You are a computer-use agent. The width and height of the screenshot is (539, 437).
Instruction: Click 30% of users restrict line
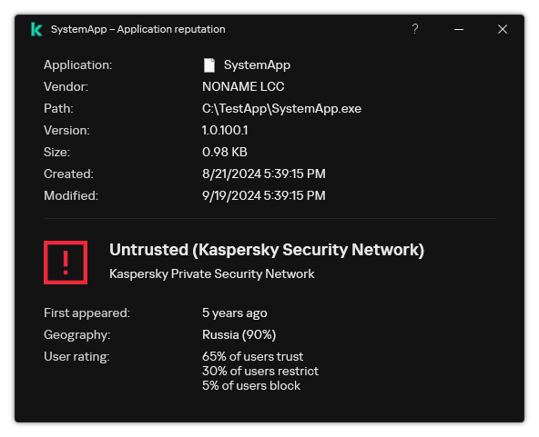pyautogui.click(x=260, y=372)
